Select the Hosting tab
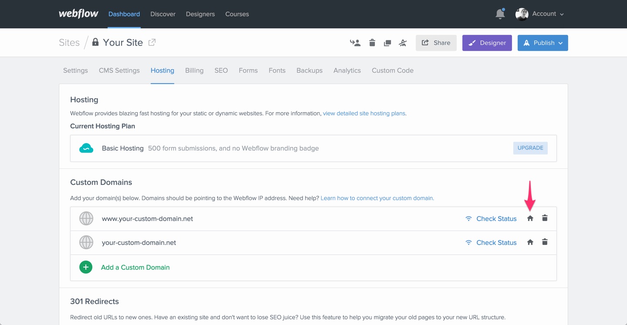 162,70
